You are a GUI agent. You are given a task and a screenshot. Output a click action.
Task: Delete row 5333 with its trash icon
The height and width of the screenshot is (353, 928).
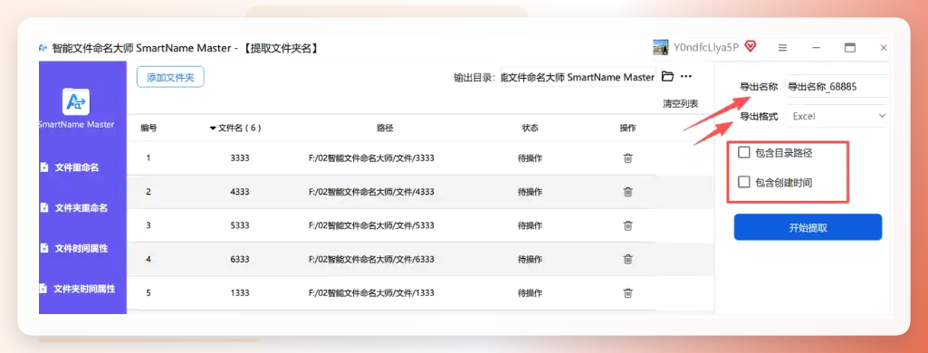(628, 225)
